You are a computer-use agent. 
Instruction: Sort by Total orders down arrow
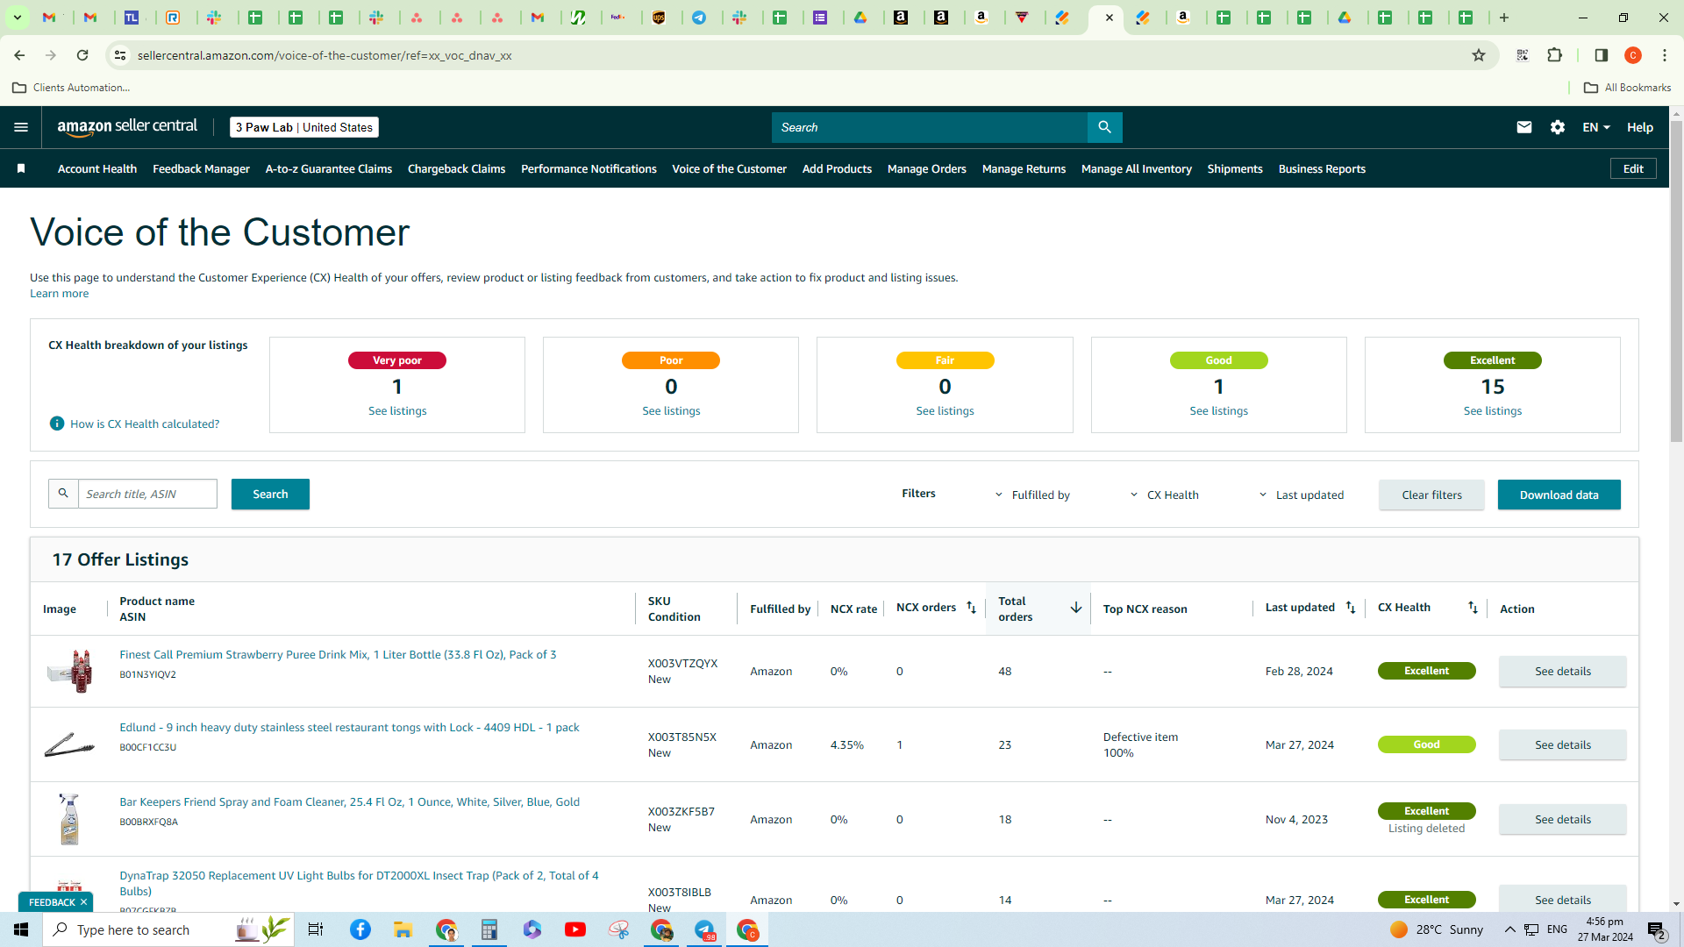1076,608
